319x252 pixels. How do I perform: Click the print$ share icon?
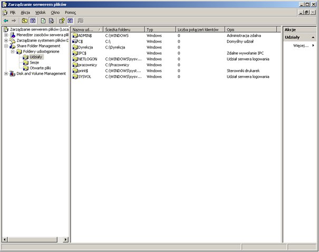pyautogui.click(x=75, y=71)
